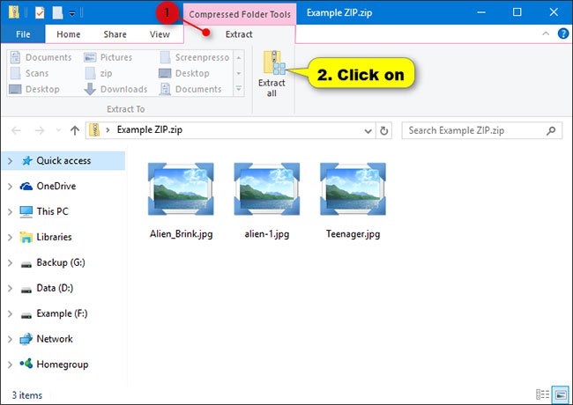Click the New folder quick access icon
Image resolution: width=573 pixels, height=405 pixels.
click(x=57, y=13)
